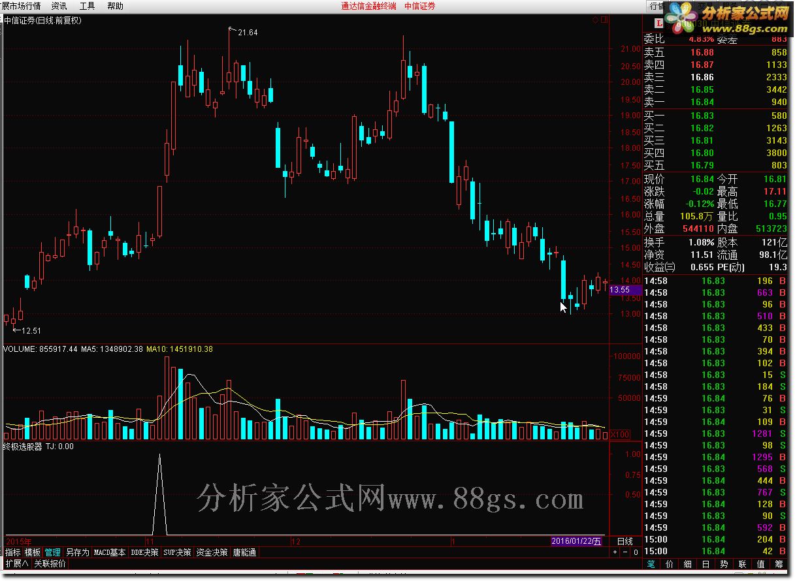795x581 pixels.
Task: Click the 另存为 button
Action: point(77,552)
